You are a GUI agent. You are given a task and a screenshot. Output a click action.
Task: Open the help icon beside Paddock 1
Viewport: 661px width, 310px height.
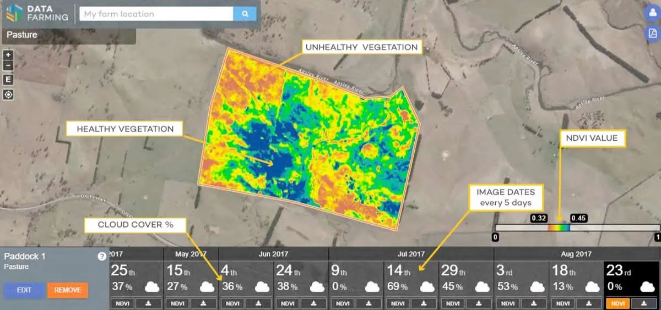102,257
